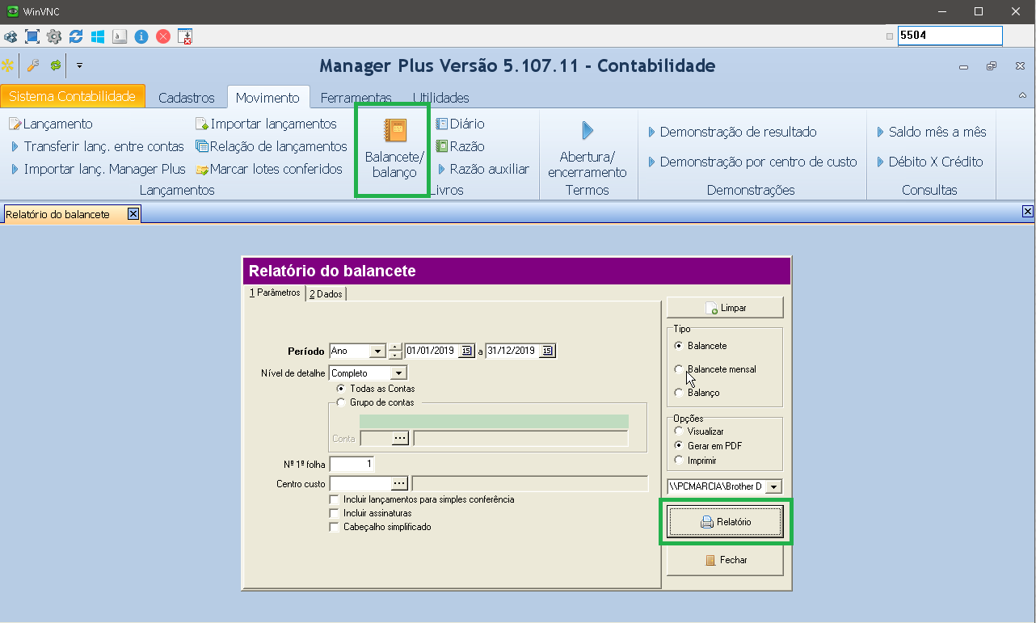Select the Balancete mensal radio option

(x=679, y=369)
